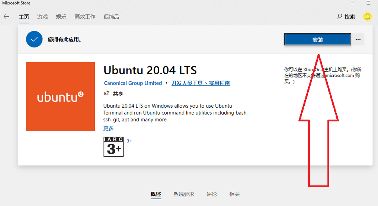
Task: Open the 促销品 tab
Action: (x=111, y=17)
